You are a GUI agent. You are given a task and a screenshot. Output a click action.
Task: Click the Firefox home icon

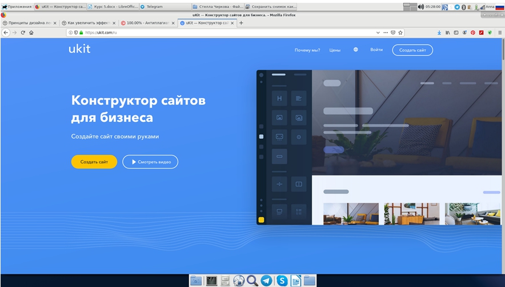31,33
